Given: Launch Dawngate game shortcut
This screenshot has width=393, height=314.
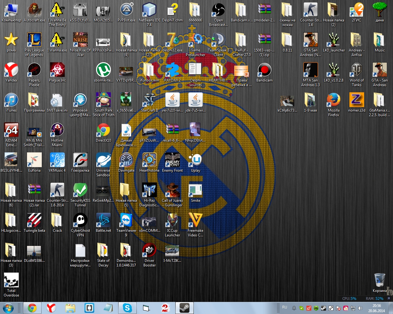Looking at the screenshot, I should tap(126, 163).
